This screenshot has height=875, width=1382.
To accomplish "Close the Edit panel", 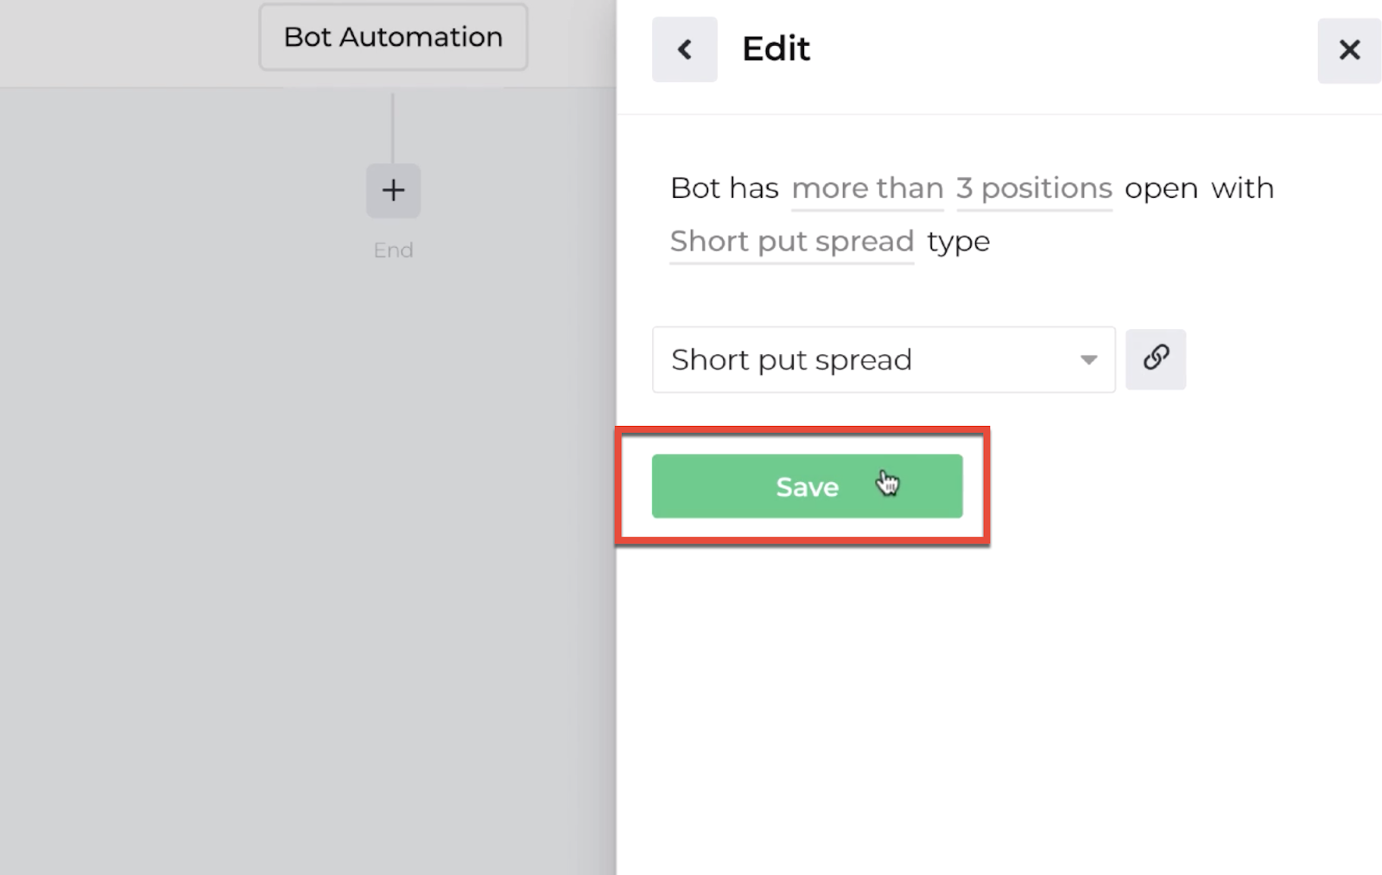I will pos(1349,50).
